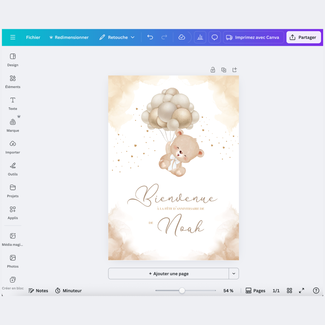
Task: Toggle fullscreen presentation mode
Action: coord(302,291)
